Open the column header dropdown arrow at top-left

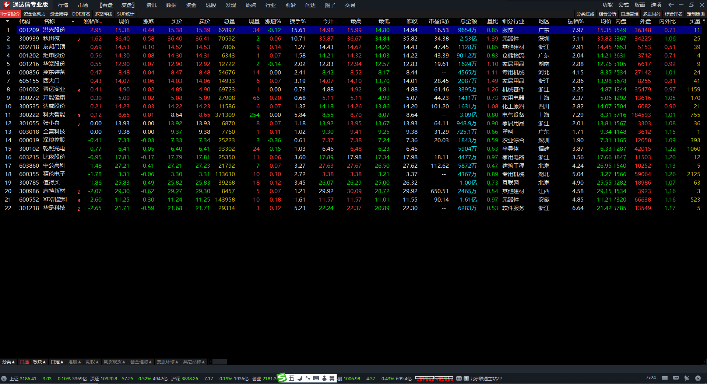[7, 21]
